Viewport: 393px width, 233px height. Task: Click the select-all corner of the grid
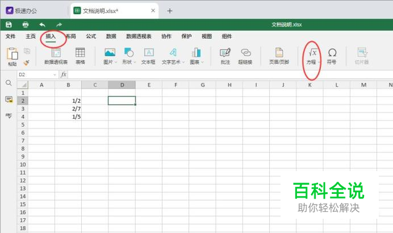tap(23, 85)
